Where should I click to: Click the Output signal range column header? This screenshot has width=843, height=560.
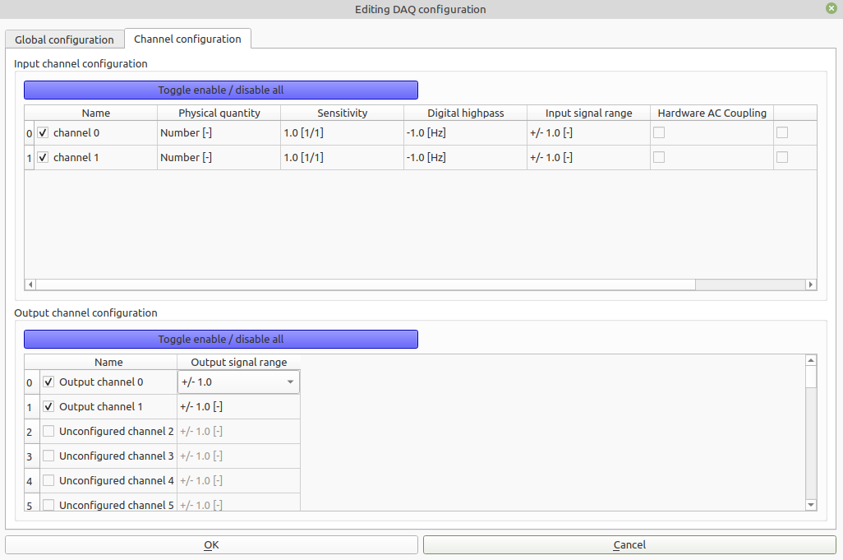[x=239, y=362]
